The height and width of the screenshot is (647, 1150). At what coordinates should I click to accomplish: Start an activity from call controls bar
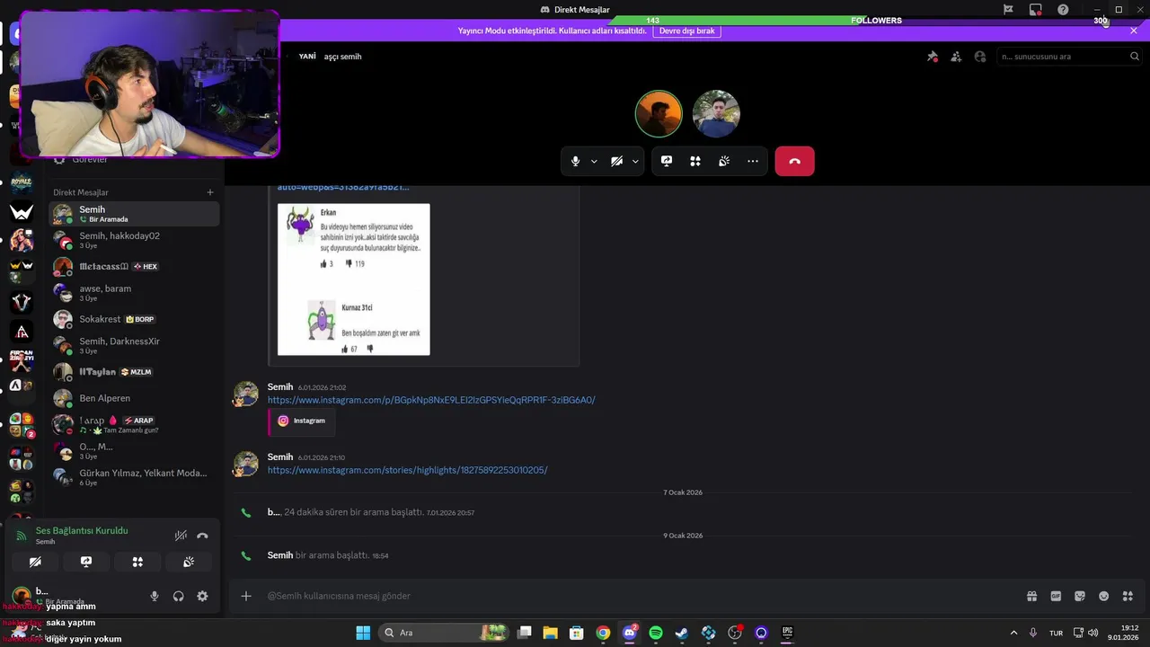[x=695, y=162]
